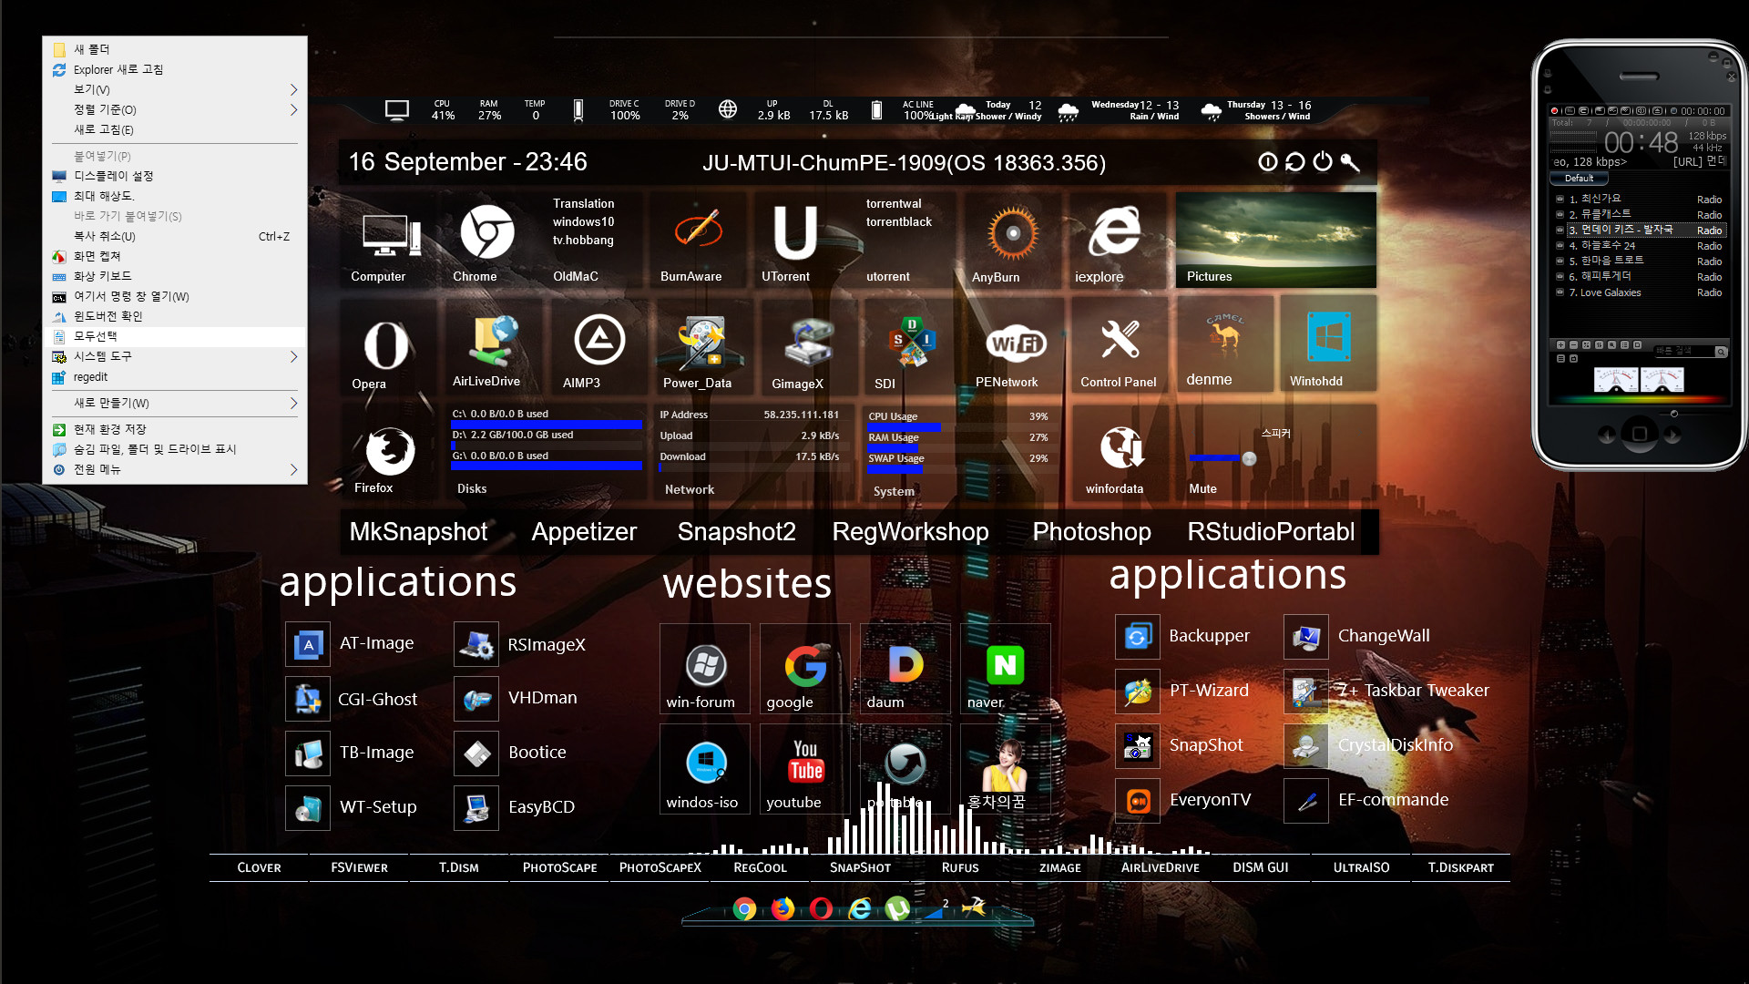
Task: Click the restart icon in header
Action: point(1294,162)
